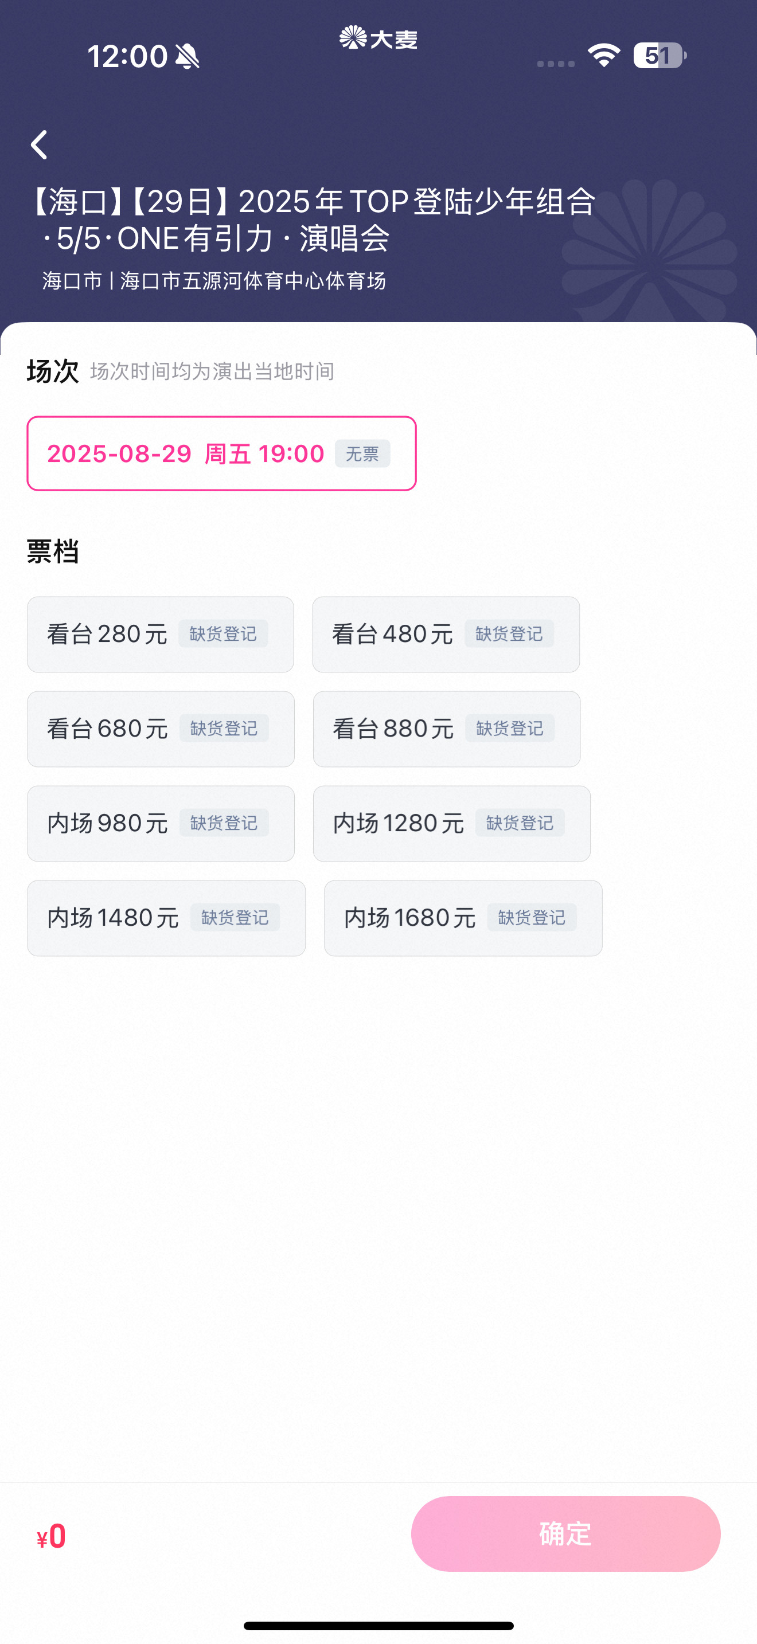The height and width of the screenshot is (1644, 757).
Task: Select the 2025-08-29 周五 19:00 session
Action: 221,453
